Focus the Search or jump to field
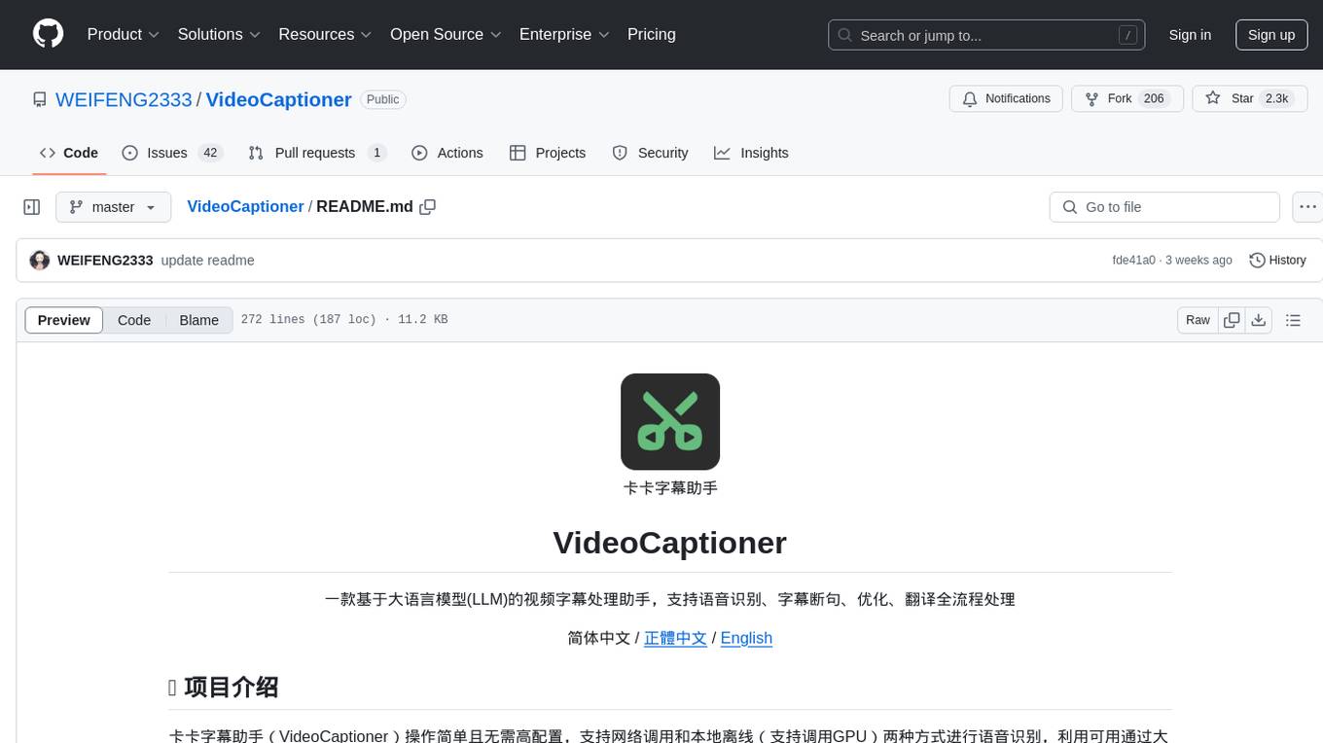 coord(986,35)
